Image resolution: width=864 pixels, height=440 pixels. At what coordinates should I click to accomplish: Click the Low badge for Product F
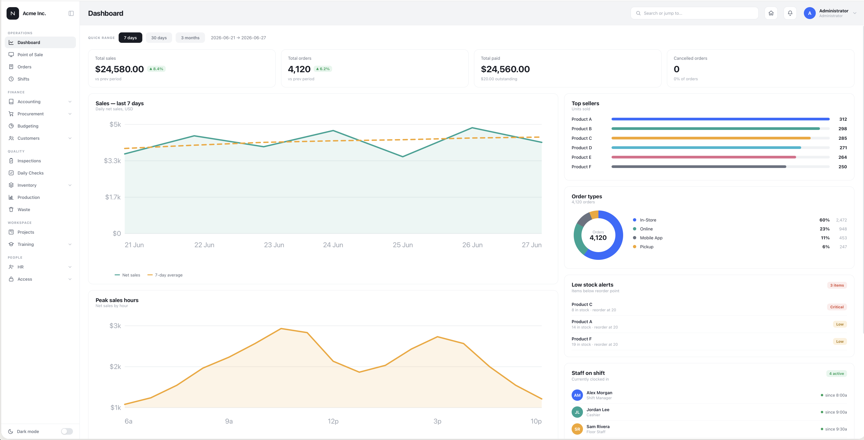(x=840, y=342)
